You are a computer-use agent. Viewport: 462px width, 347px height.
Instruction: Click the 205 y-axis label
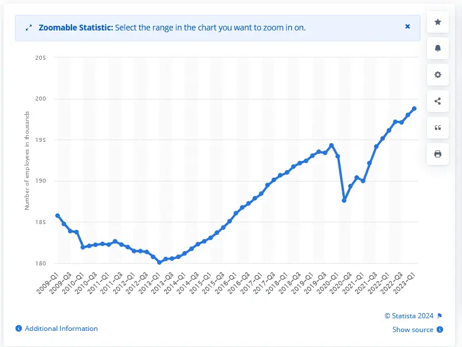41,58
